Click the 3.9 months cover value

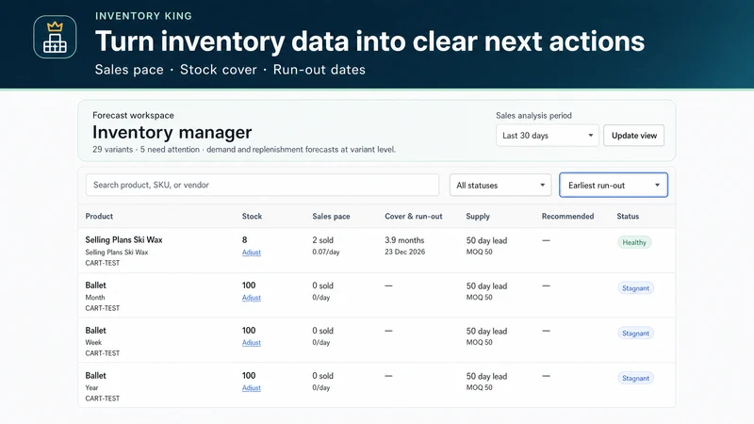(x=404, y=240)
